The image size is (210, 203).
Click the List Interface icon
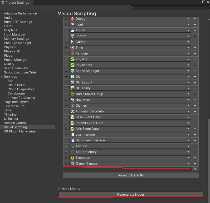(72, 135)
